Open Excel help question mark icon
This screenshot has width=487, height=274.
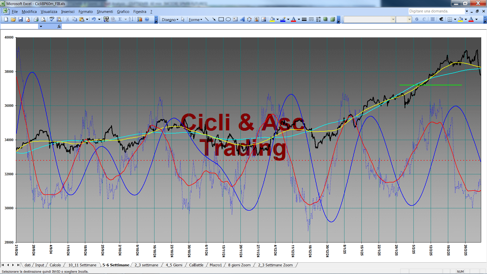[147, 19]
